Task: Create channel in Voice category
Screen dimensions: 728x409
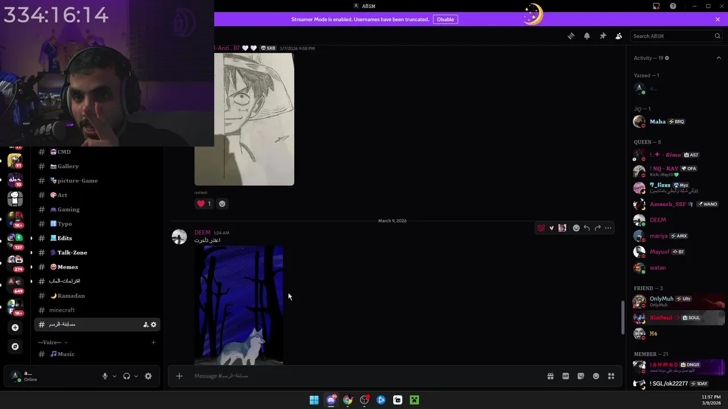Action: point(154,343)
